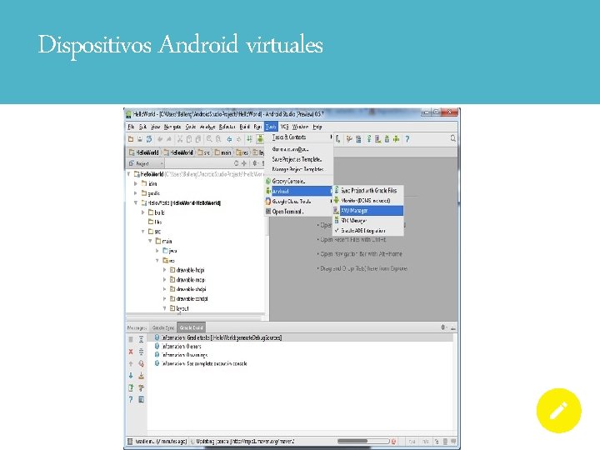
Task: Select Manage Project Templates menu item
Action: [298, 169]
